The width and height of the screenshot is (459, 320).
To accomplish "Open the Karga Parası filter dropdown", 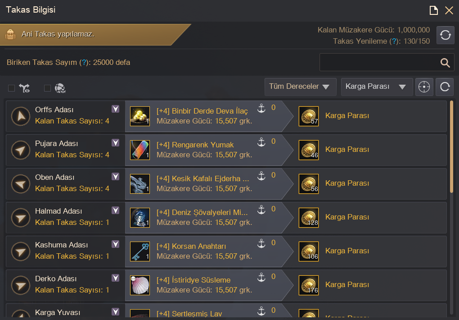I will coord(377,87).
